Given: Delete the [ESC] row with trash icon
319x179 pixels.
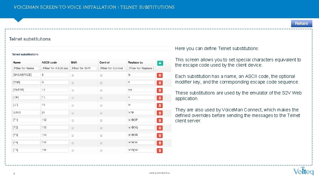Looking at the screenshot, I should [x=160, y=113].
